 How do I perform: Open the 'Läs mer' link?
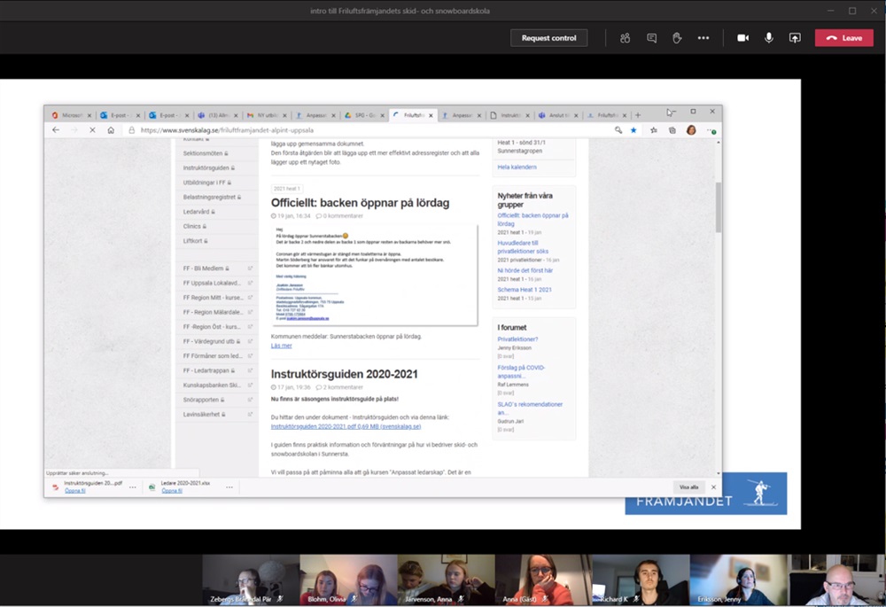281,346
